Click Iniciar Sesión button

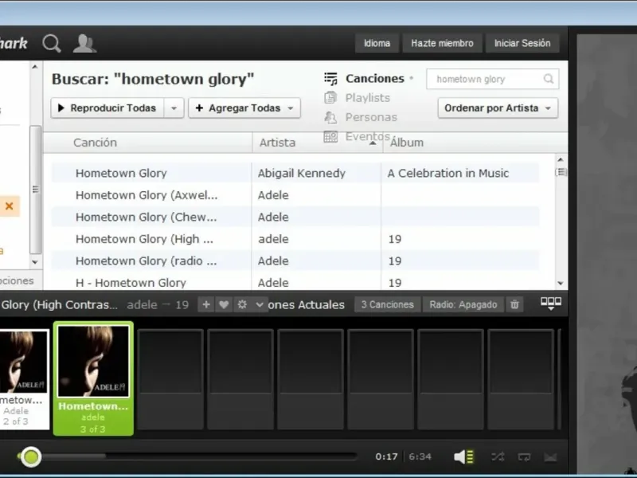[x=522, y=43]
